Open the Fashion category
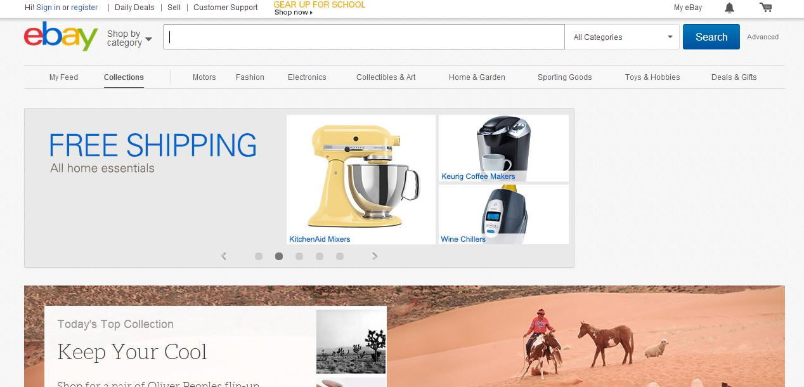This screenshot has height=387, width=804. coord(250,77)
